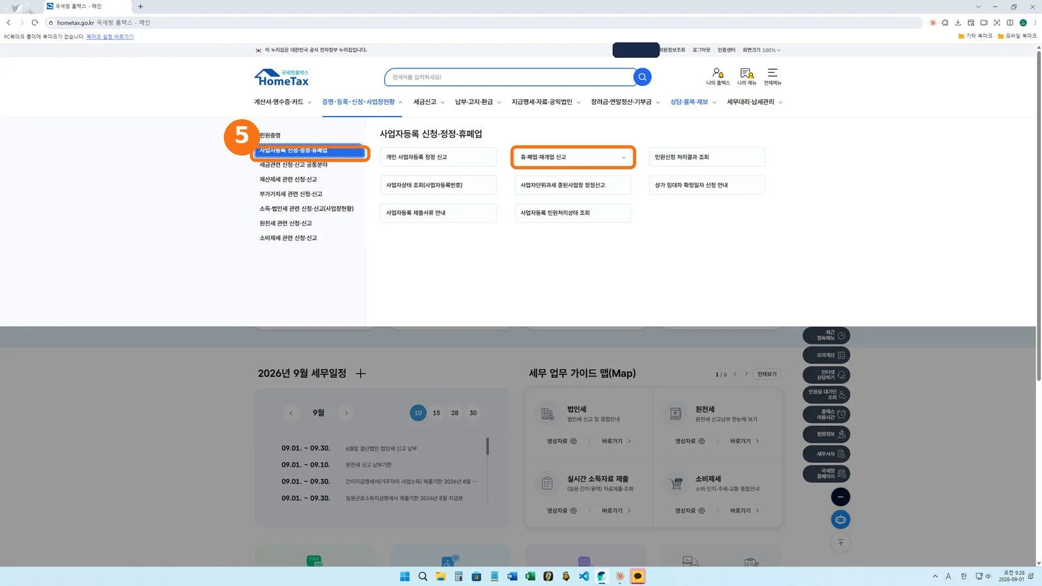Open 민원실 대기인 조회 quick button
The image size is (1042, 586).
pos(826,395)
